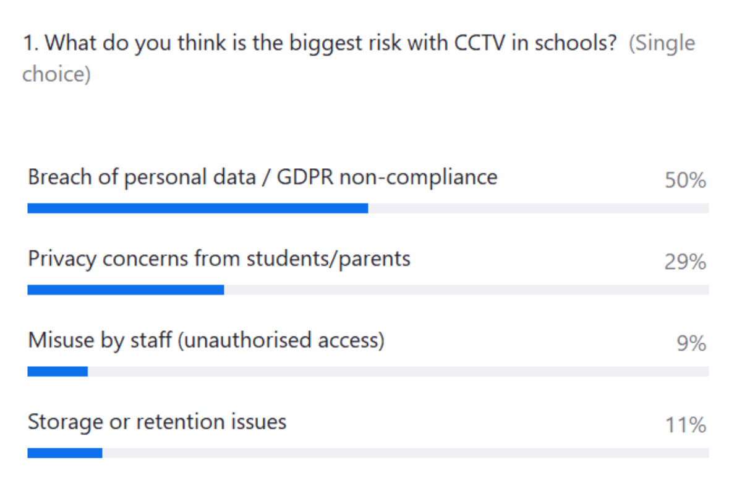Click grey unfilled bar portion for Breach option

tap(538, 208)
